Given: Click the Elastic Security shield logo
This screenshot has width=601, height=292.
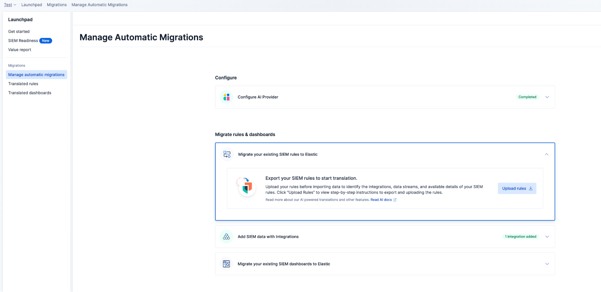Looking at the screenshot, I should (x=247, y=187).
